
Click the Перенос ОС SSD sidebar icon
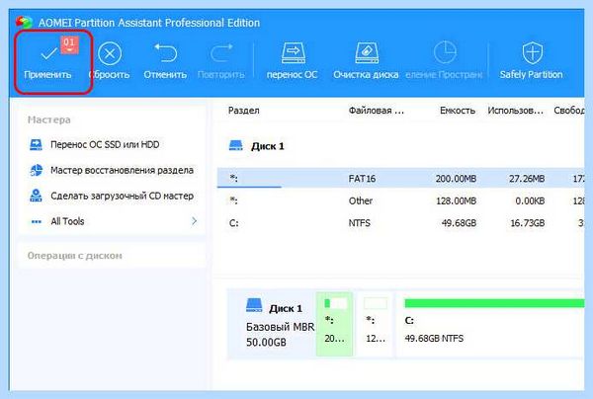click(36, 145)
